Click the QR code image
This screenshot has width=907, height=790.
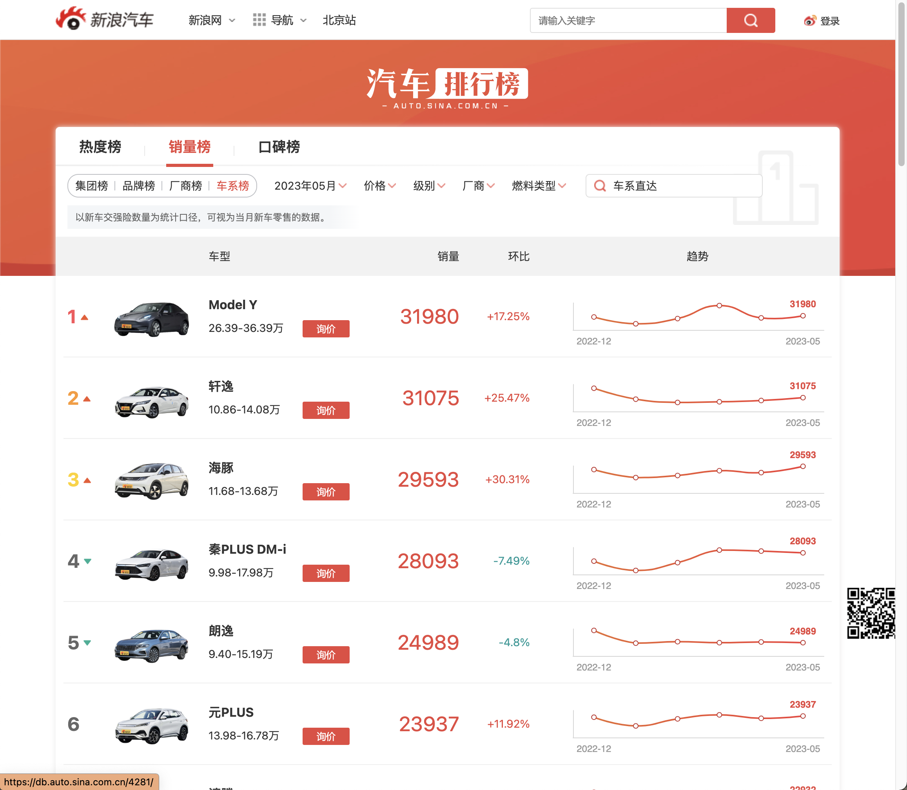click(x=871, y=613)
